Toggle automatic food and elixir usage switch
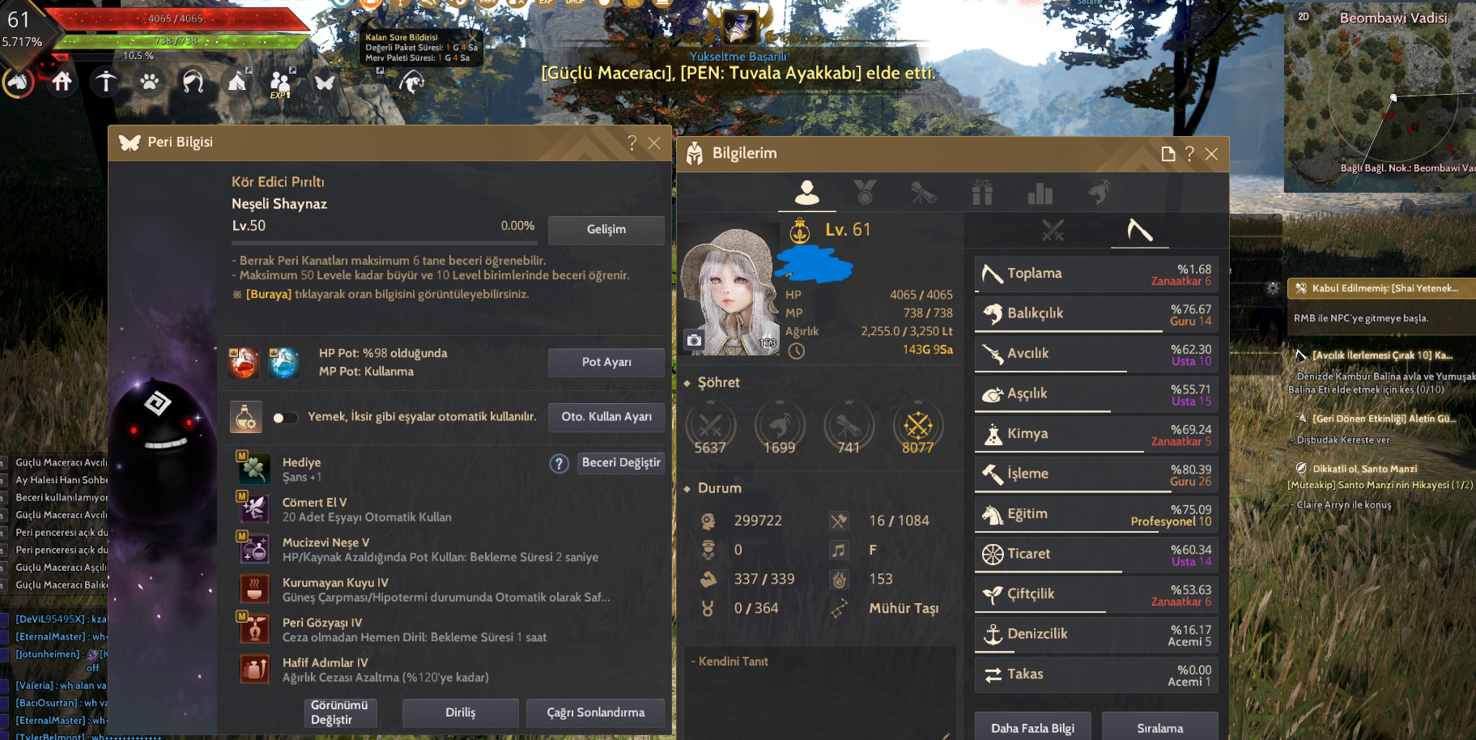Image resolution: width=1476 pixels, height=740 pixels. tap(285, 418)
